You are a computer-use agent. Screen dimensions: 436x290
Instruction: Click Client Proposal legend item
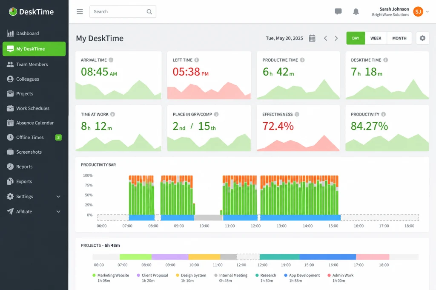(x=152, y=278)
